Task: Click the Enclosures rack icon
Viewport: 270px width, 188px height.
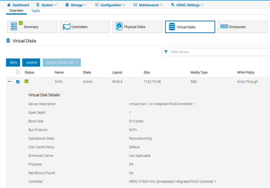Action: [224, 27]
